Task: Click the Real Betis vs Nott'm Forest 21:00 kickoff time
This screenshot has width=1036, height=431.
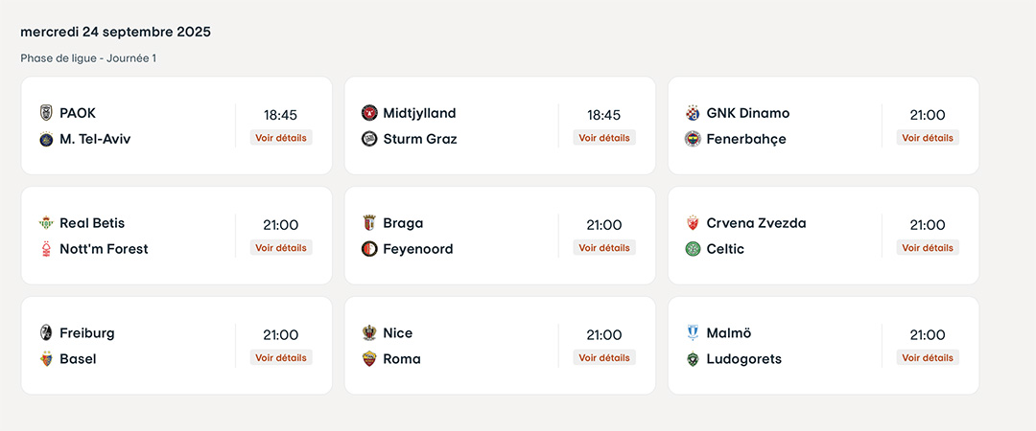Action: [x=281, y=225]
